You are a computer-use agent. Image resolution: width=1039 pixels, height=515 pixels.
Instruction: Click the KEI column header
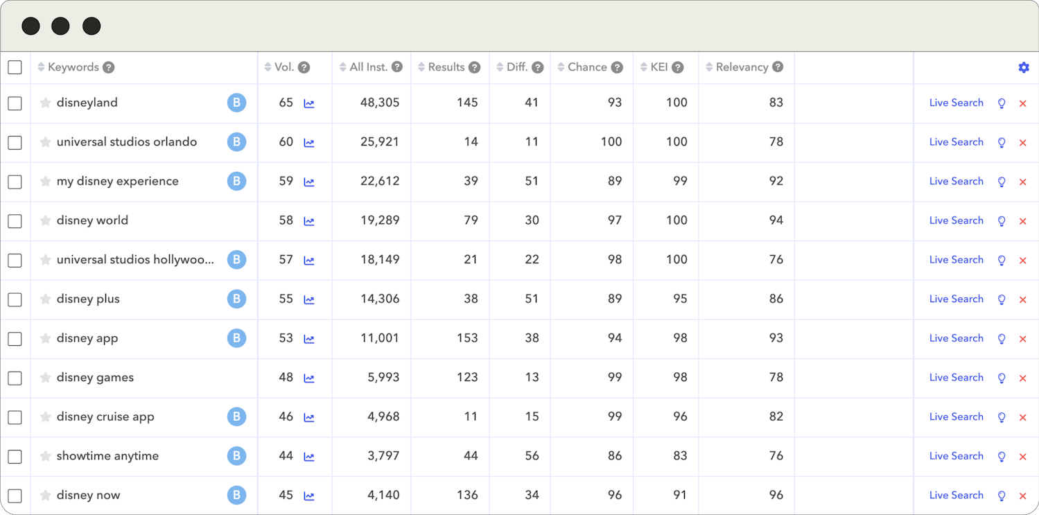(658, 67)
